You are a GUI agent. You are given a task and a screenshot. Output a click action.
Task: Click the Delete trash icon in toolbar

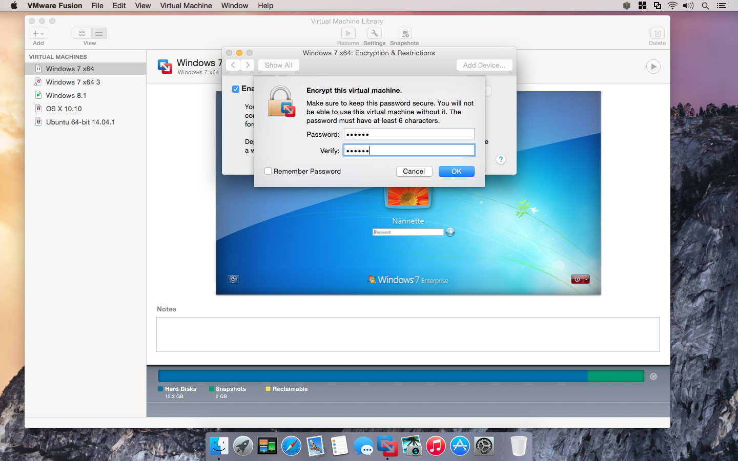click(657, 34)
